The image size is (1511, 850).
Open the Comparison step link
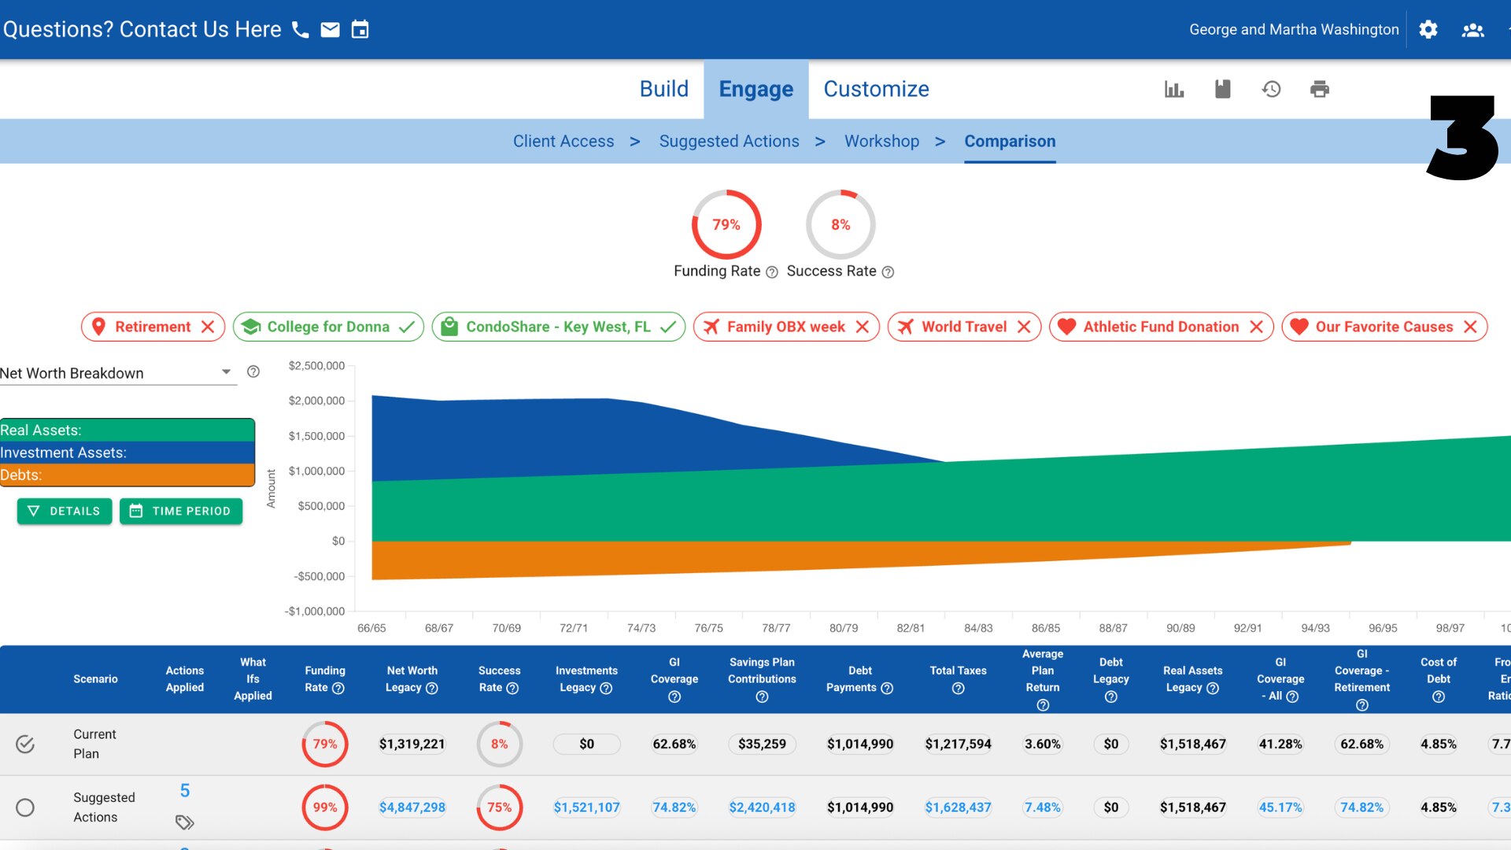[1010, 142]
